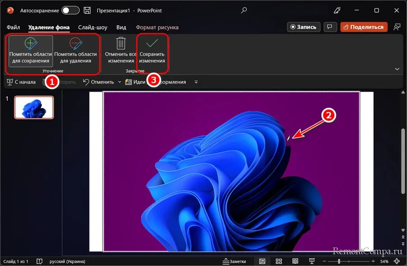
Task: Click Сохранить изменения checkmark
Action: 152,51
